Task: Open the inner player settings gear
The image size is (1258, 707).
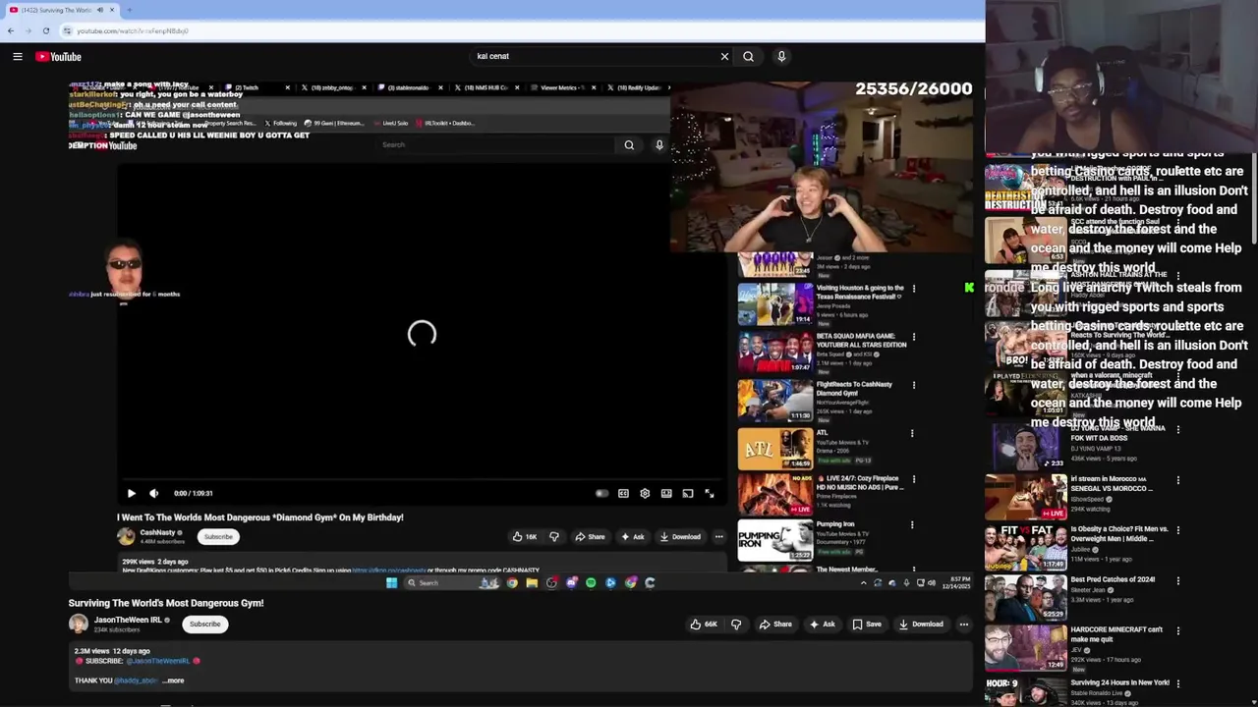Action: pyautogui.click(x=645, y=494)
